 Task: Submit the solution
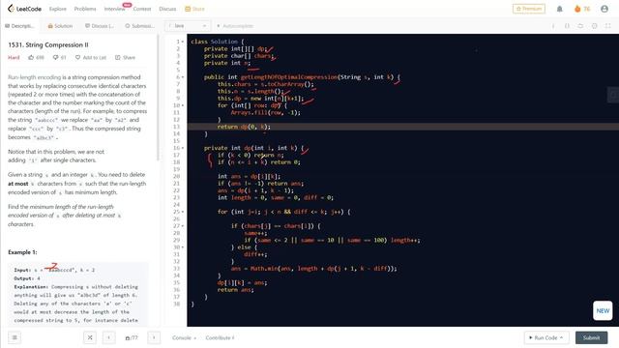pos(591,337)
